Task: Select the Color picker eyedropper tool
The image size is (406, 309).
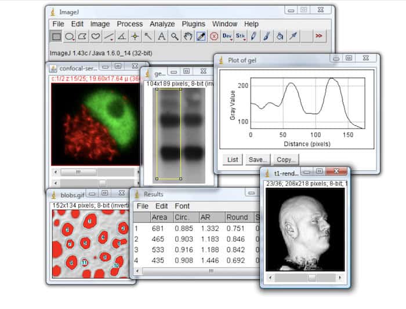Action: 201,37
